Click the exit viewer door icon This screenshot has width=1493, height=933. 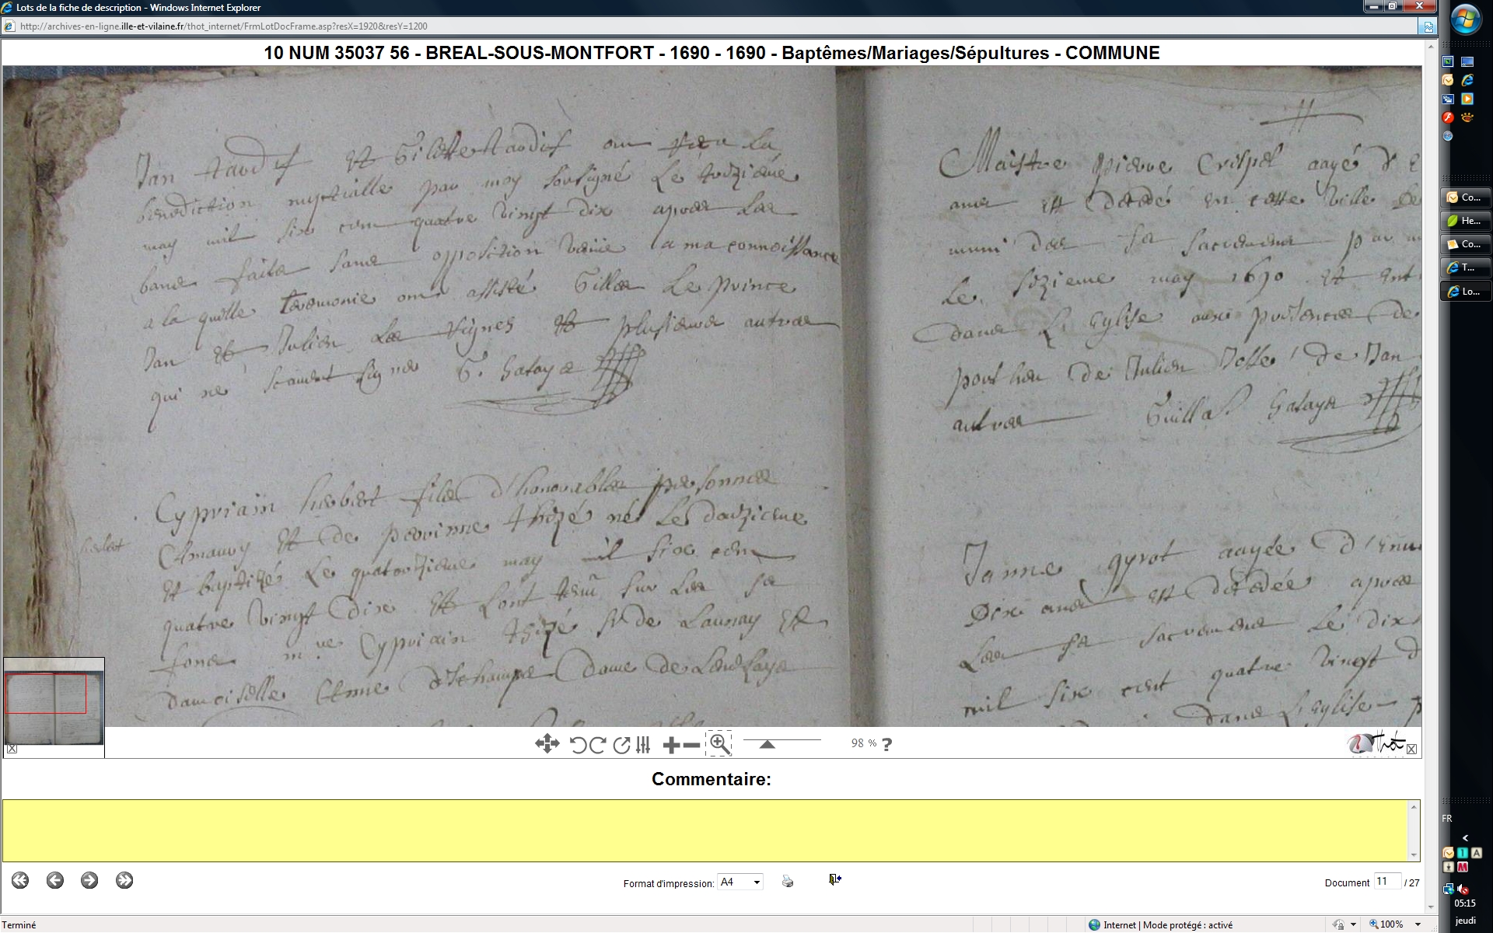pyautogui.click(x=834, y=879)
